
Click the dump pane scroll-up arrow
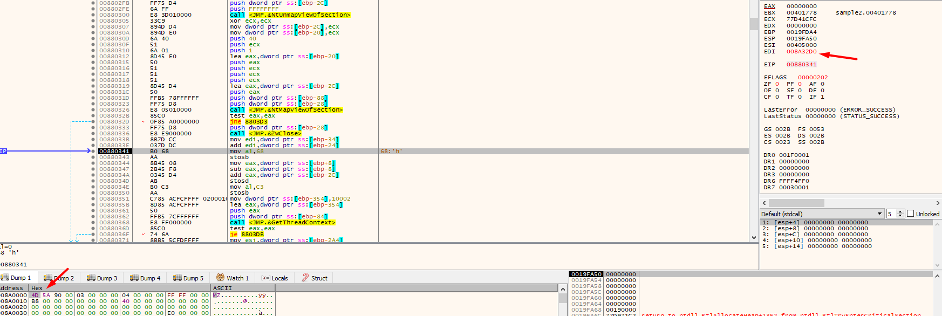click(563, 288)
